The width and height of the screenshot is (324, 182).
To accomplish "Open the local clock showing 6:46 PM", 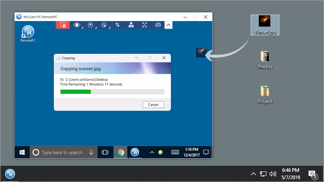I will click(x=291, y=174).
